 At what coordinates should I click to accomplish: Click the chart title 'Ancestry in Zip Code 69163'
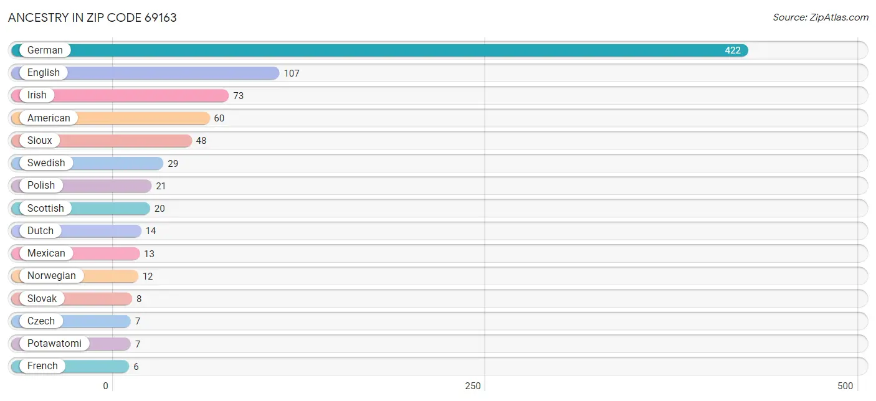[92, 17]
